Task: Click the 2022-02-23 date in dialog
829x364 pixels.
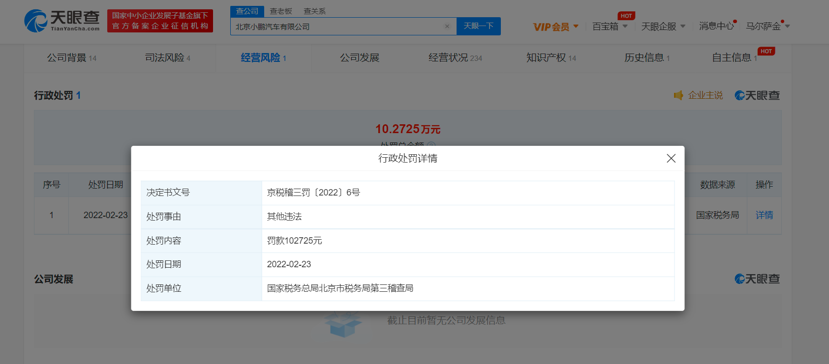Action: [x=289, y=264]
